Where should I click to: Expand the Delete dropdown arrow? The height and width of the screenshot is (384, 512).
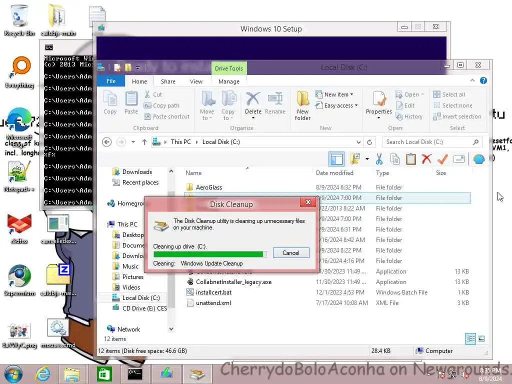pos(253,118)
